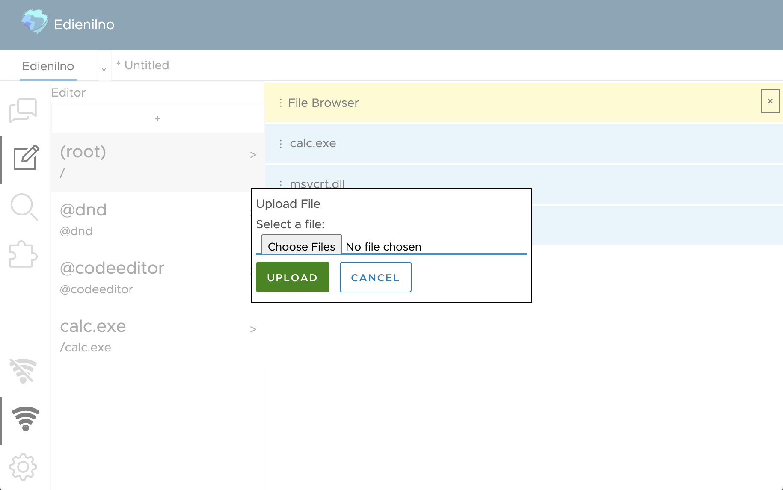Image resolution: width=783 pixels, height=490 pixels.
Task: Open the search magnifier sidebar icon
Action: point(24,207)
